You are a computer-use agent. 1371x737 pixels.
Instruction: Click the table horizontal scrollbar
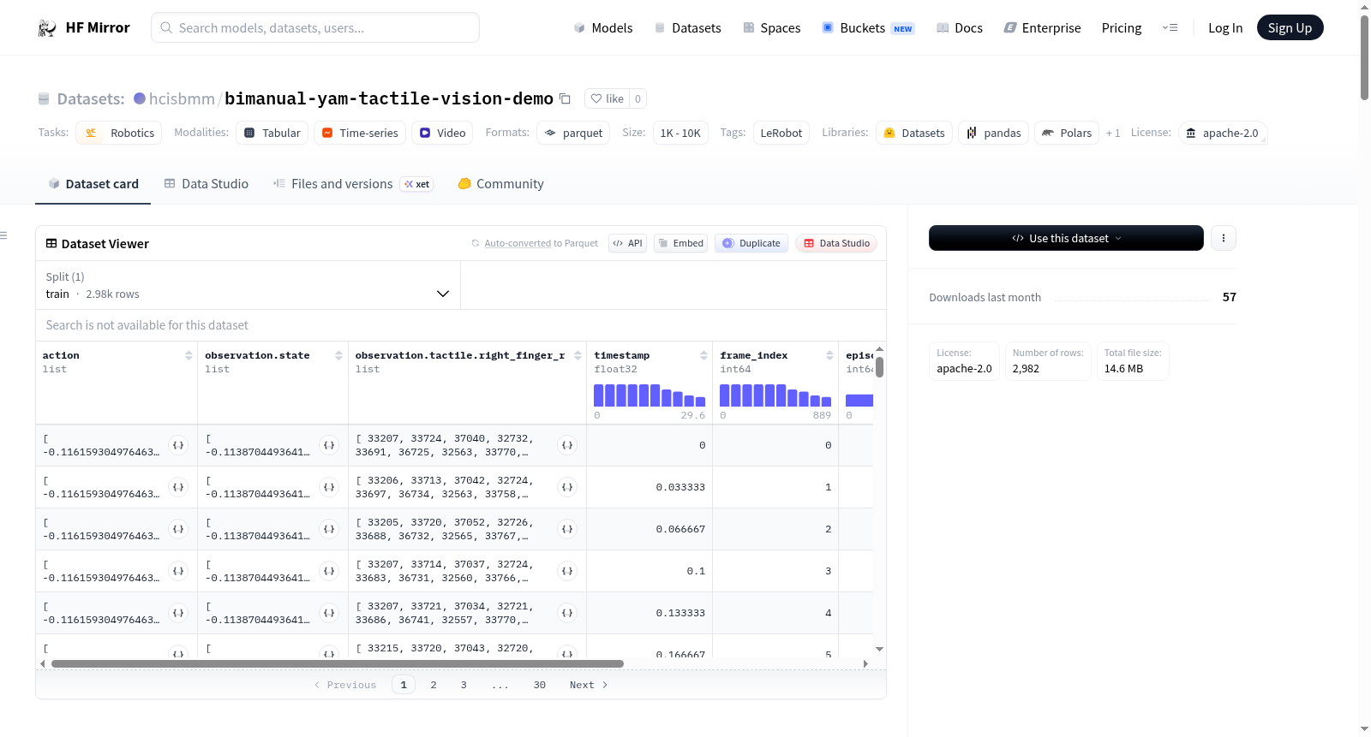338,663
